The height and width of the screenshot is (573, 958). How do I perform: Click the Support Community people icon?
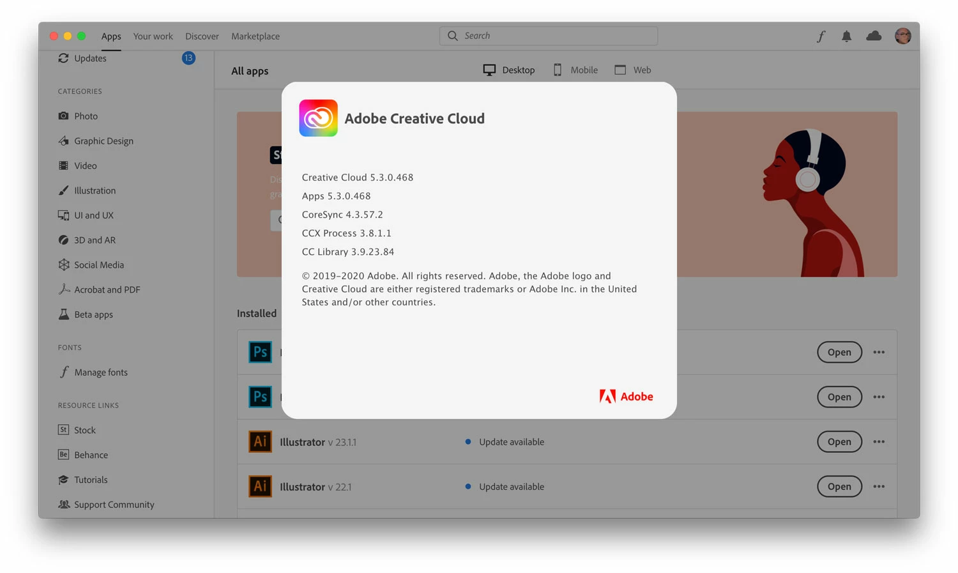[x=64, y=505]
